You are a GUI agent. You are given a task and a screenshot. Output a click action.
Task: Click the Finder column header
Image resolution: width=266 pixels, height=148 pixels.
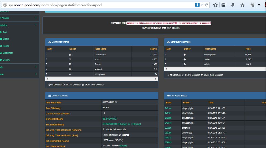[186, 103]
